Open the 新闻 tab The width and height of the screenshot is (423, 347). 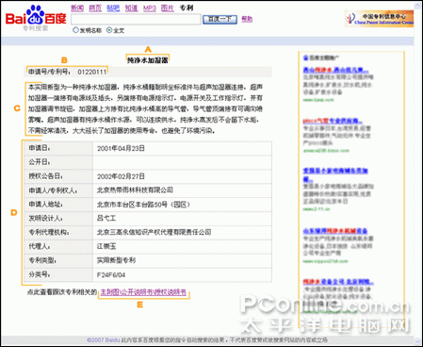tap(77, 8)
